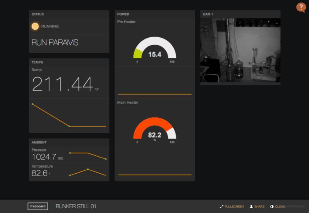
Task: Click the fullscreen arrows icon
Action: [221, 207]
